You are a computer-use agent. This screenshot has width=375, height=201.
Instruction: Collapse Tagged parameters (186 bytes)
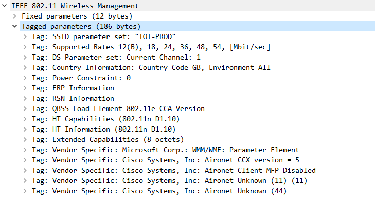click(x=15, y=26)
